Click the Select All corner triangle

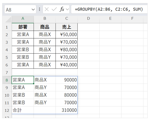pos(8,20)
